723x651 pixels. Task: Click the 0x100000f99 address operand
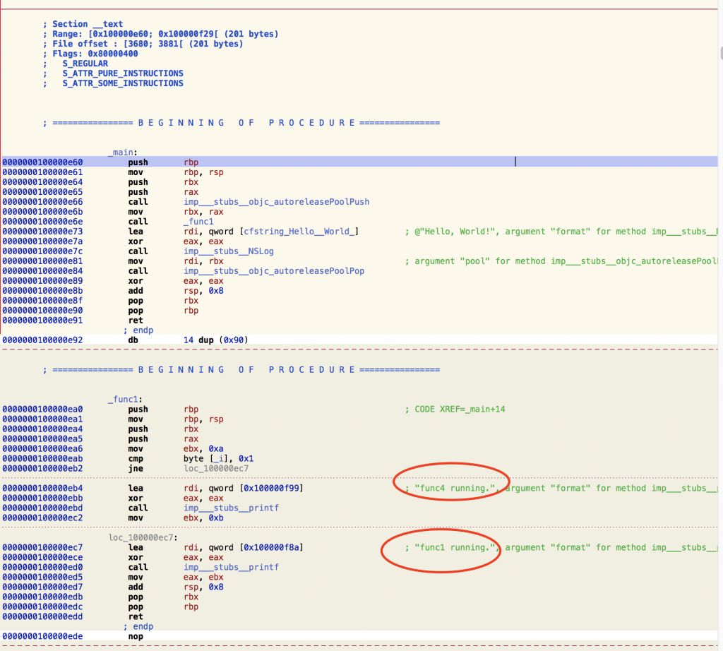[x=271, y=488]
